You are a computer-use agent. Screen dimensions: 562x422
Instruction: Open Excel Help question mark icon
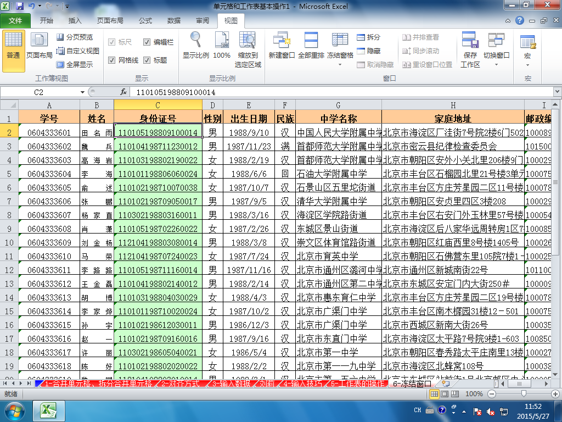(520, 20)
